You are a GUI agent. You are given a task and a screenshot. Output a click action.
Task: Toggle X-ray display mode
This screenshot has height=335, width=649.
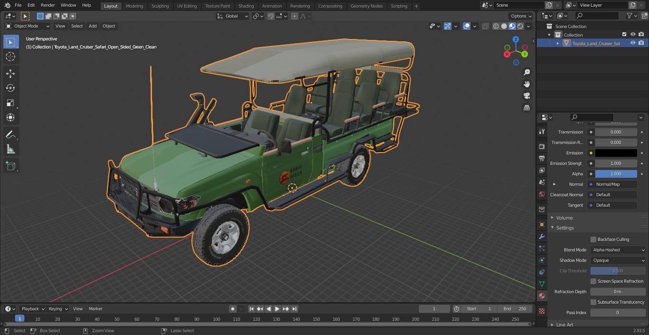click(x=485, y=26)
